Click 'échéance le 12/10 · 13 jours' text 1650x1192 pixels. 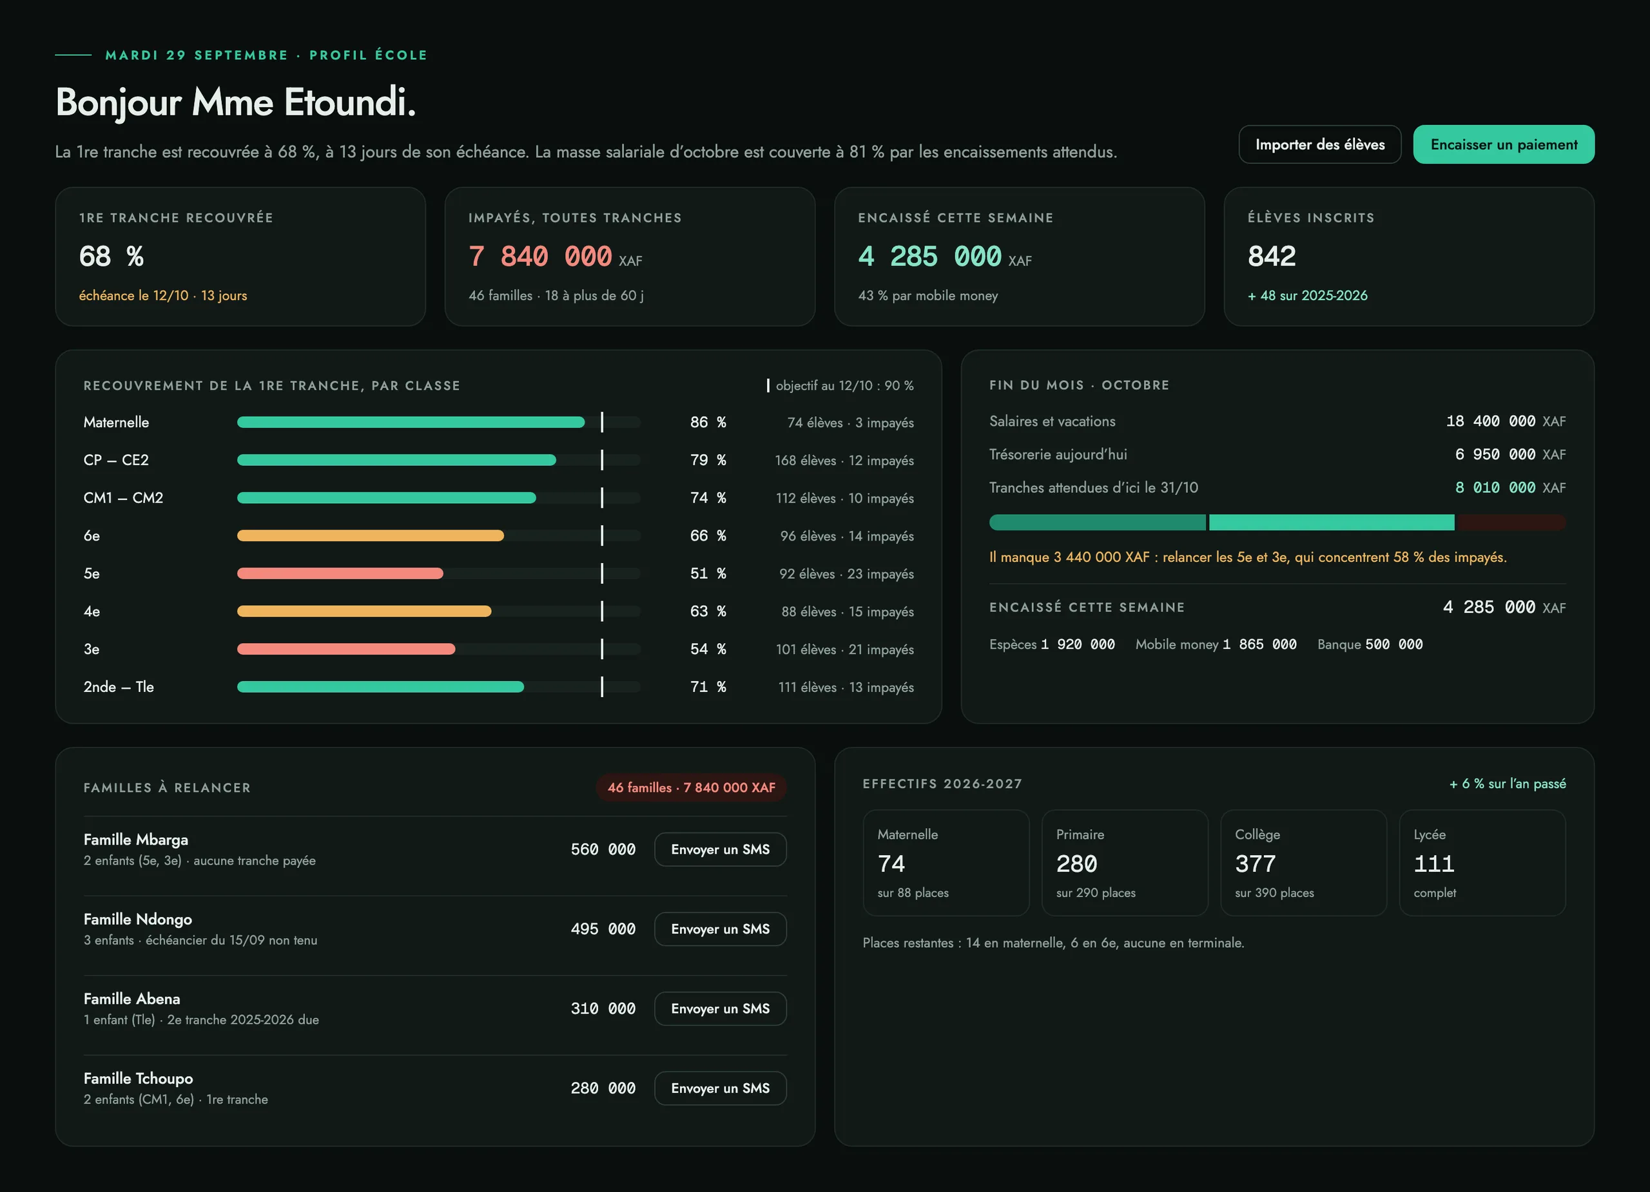click(x=163, y=295)
